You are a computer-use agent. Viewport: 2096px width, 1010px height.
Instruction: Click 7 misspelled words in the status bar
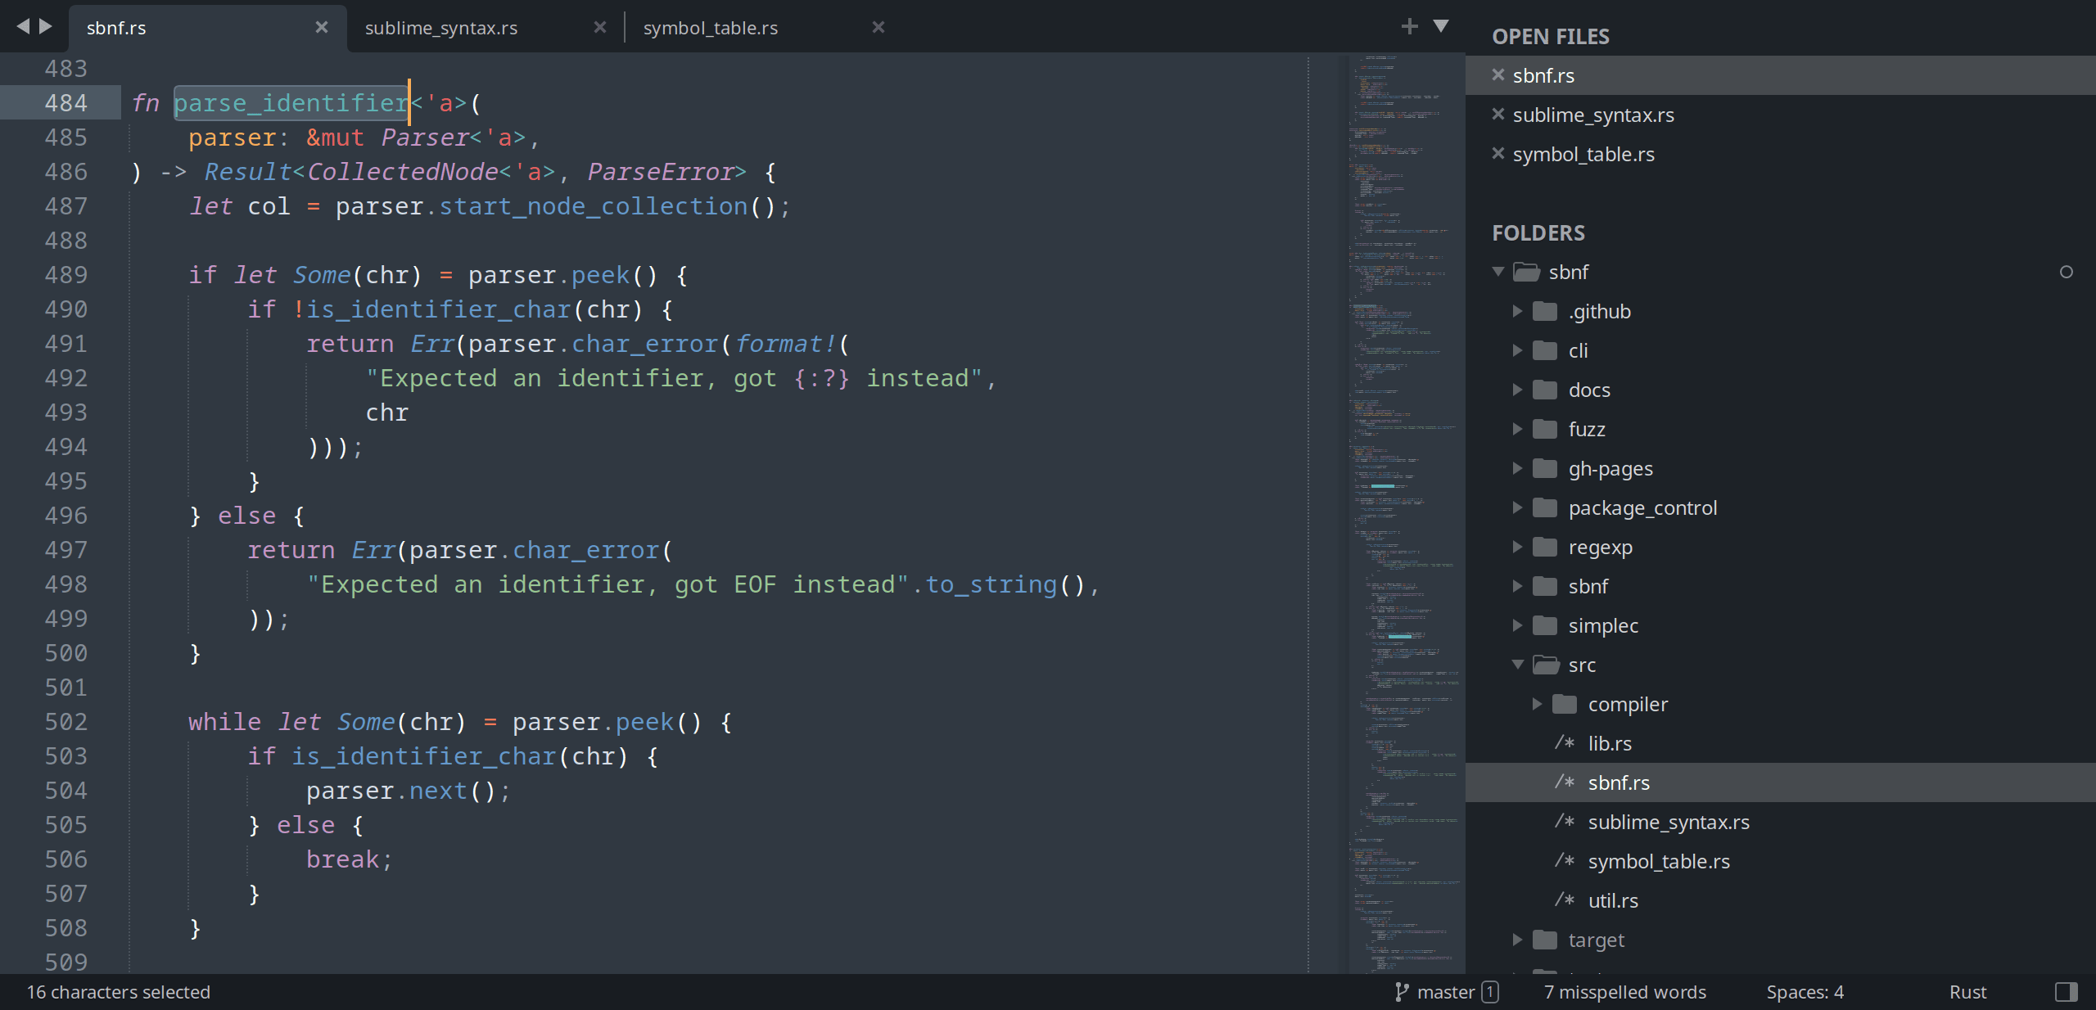1624,991
